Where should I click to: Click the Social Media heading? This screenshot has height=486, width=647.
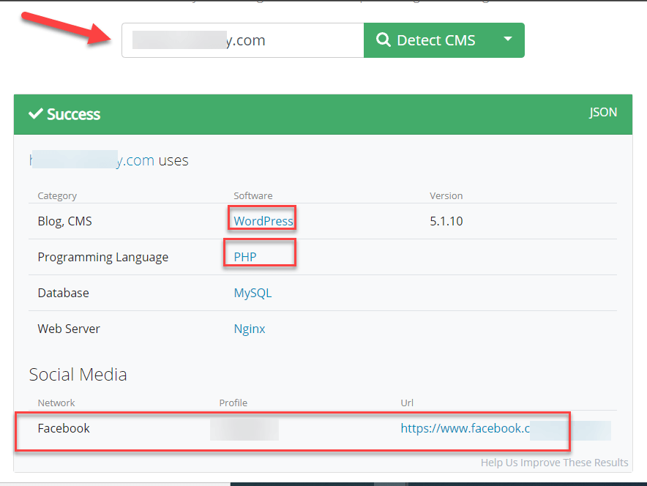(78, 375)
